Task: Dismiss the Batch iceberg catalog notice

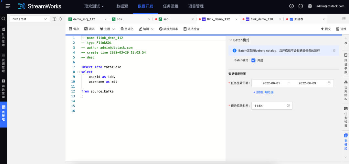Action: click(334, 50)
